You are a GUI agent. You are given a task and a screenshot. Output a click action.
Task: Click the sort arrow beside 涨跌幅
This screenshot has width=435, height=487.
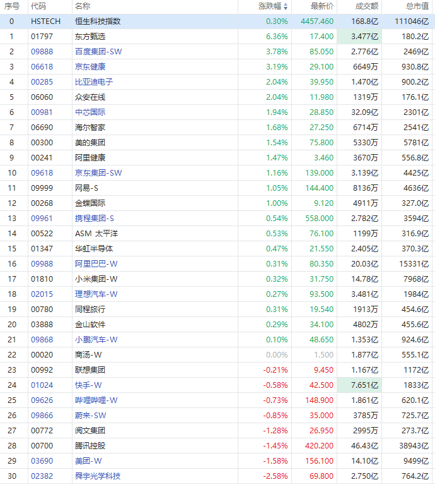(x=286, y=6)
